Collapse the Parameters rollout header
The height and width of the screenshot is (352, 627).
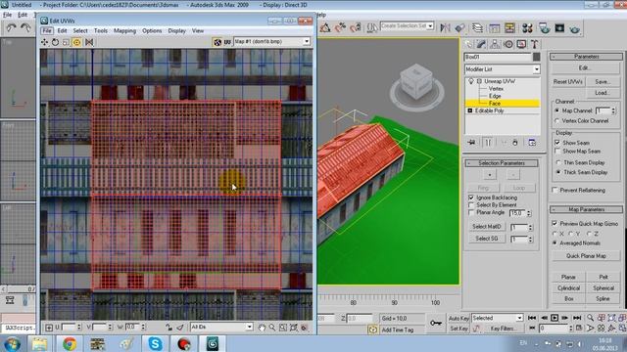[586, 57]
